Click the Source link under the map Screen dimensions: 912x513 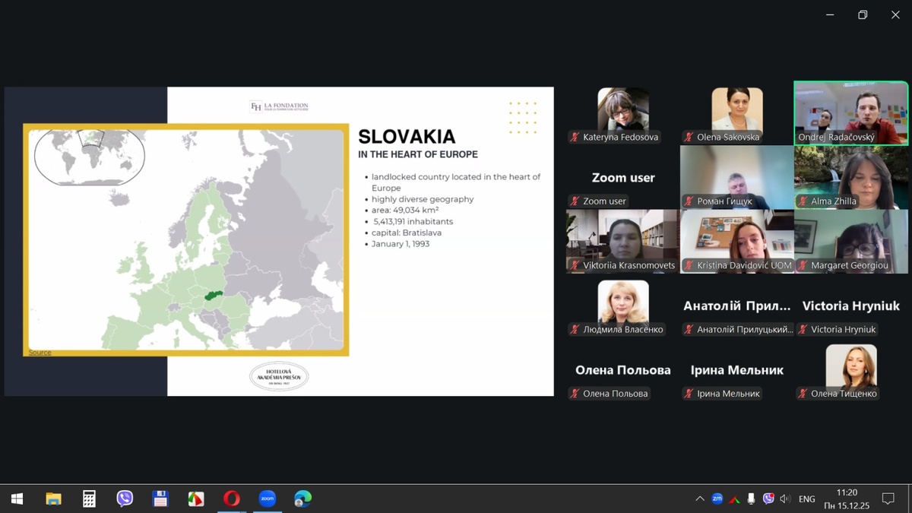[40, 353]
